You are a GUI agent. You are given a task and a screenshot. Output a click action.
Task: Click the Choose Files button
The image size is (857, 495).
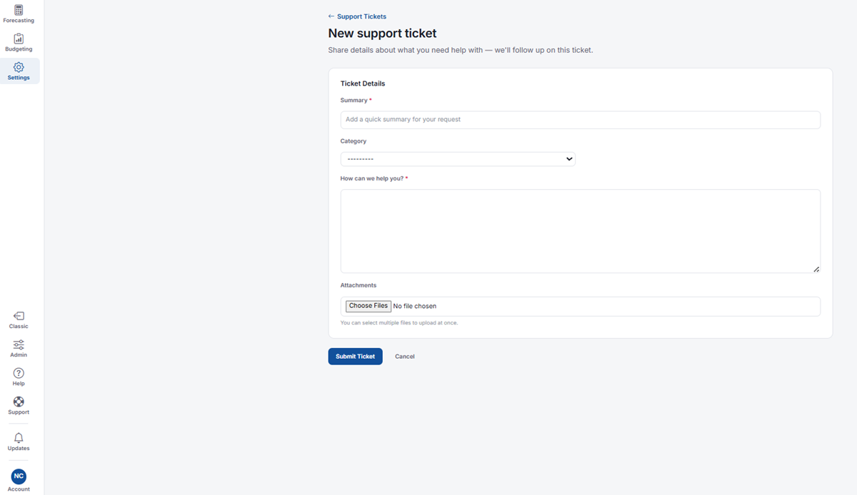pyautogui.click(x=369, y=306)
